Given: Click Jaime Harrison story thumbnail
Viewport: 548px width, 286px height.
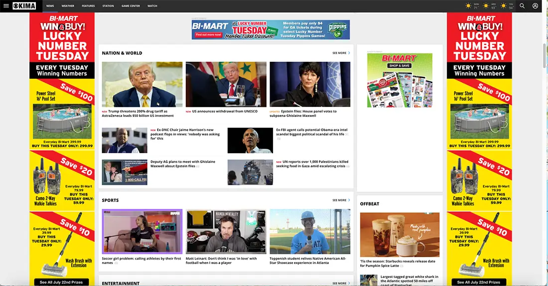Looking at the screenshot, I should pyautogui.click(x=125, y=141).
